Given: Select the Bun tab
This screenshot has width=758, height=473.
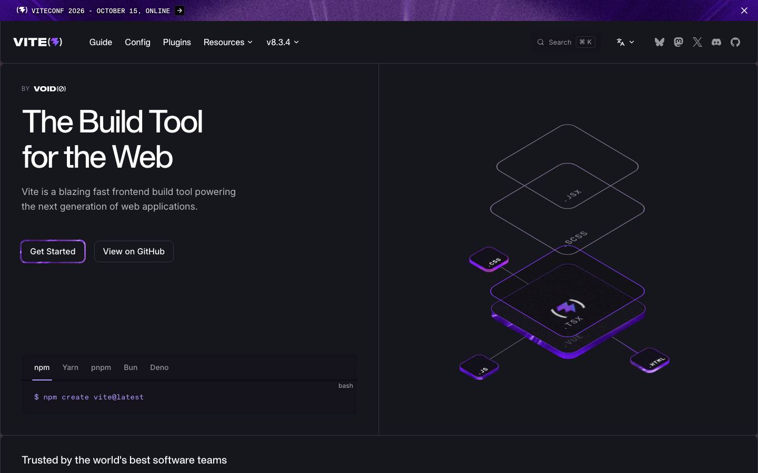Looking at the screenshot, I should pyautogui.click(x=131, y=367).
